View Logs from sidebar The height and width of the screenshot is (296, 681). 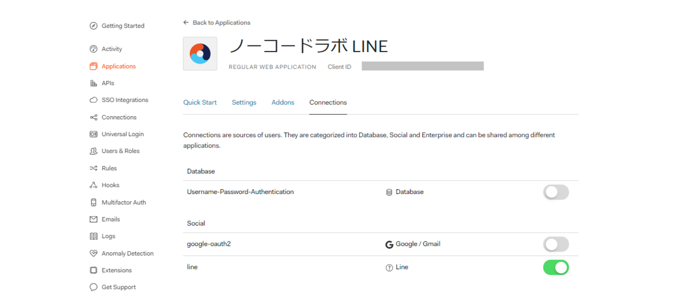point(108,236)
